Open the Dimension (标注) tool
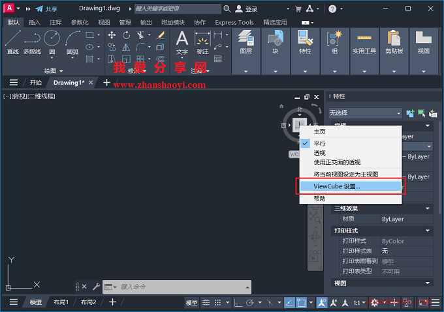The height and width of the screenshot is (312, 444). pyautogui.click(x=203, y=42)
